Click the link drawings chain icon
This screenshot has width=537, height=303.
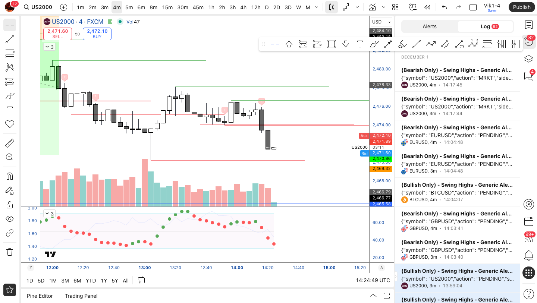[10, 233]
